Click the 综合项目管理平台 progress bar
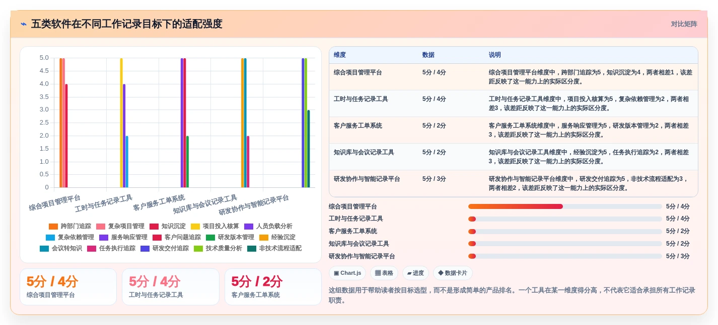Image resolution: width=718 pixels, height=325 pixels. pyautogui.click(x=565, y=206)
